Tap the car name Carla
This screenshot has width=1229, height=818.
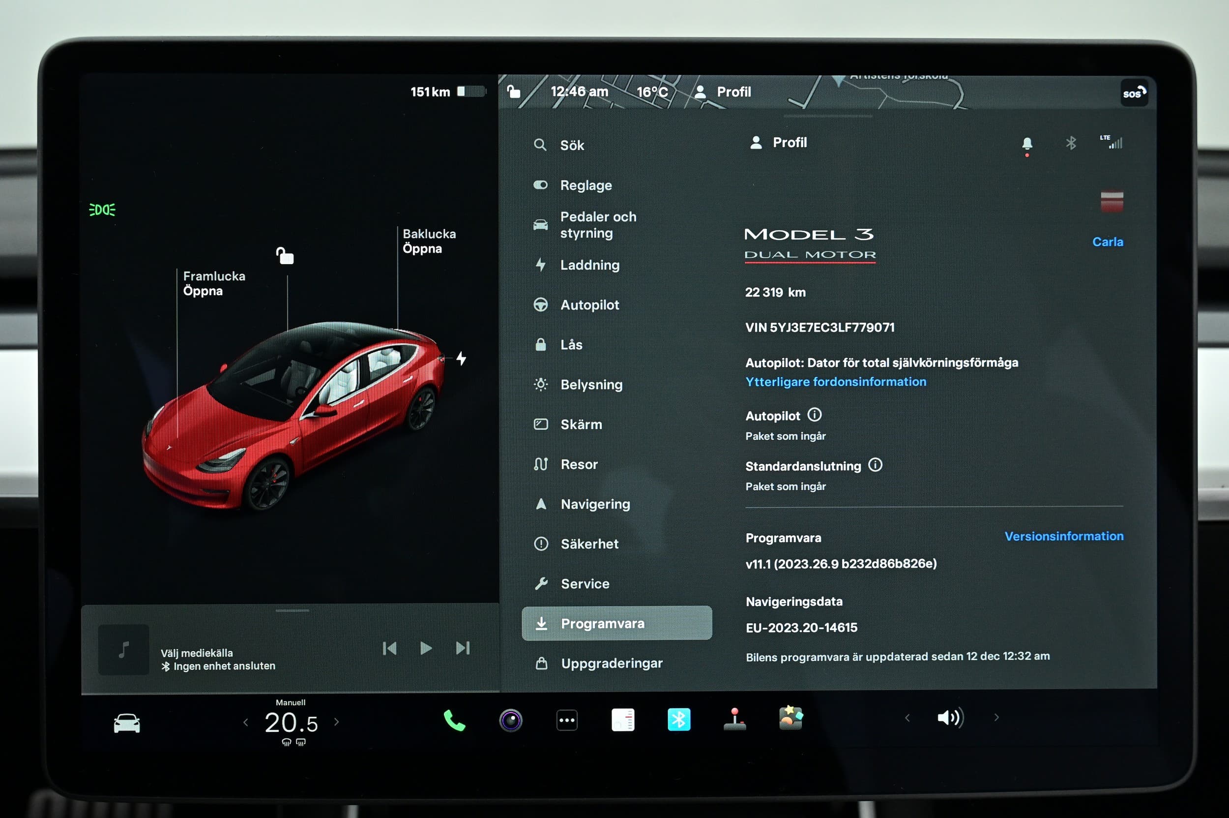(x=1108, y=242)
